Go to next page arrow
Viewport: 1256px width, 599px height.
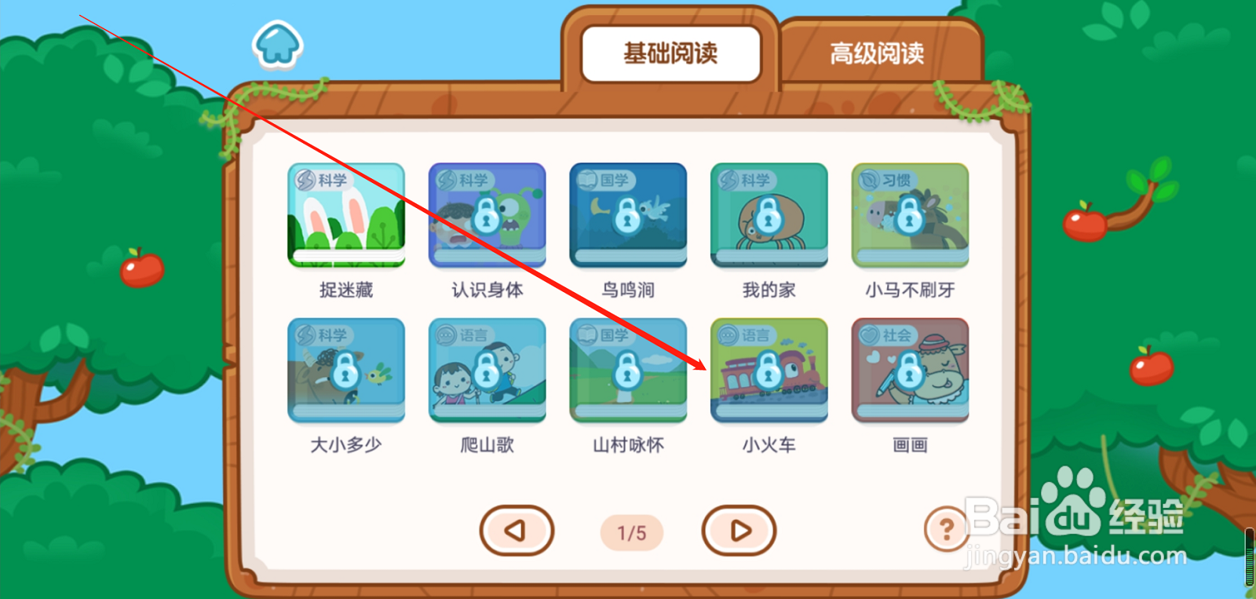pyautogui.click(x=739, y=531)
